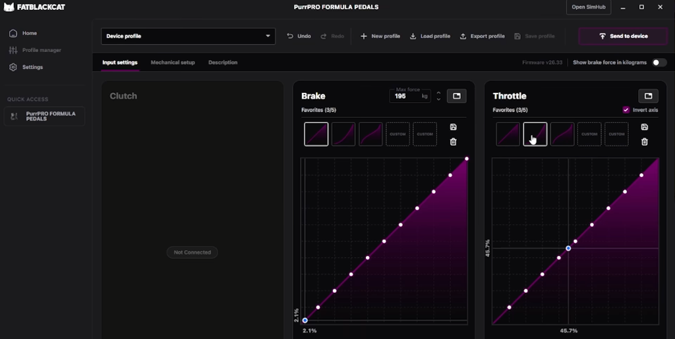Save the current Throttle curve to favorites
This screenshot has height=339, width=675.
(x=645, y=127)
